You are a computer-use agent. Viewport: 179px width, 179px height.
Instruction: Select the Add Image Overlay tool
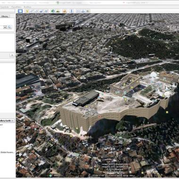point(41,11)
